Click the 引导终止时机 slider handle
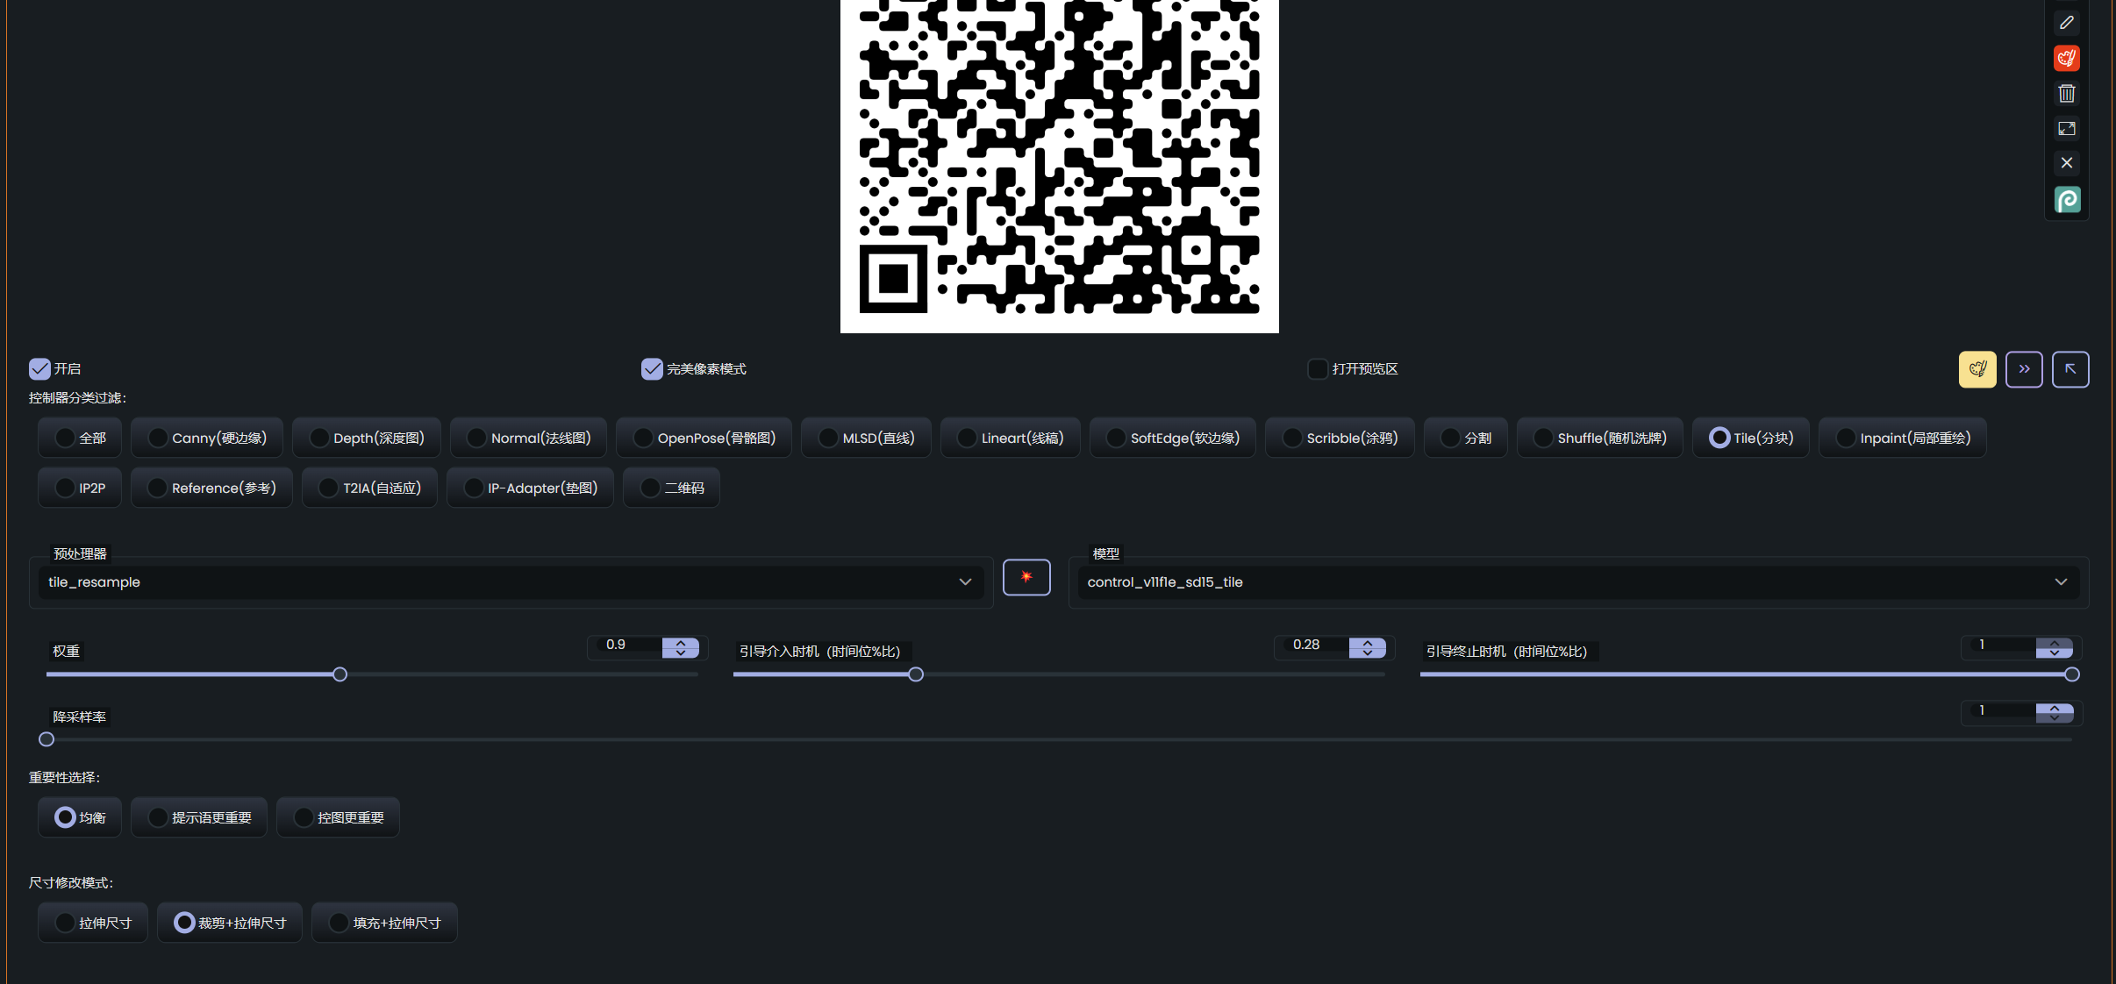The image size is (2116, 984). tap(2072, 674)
